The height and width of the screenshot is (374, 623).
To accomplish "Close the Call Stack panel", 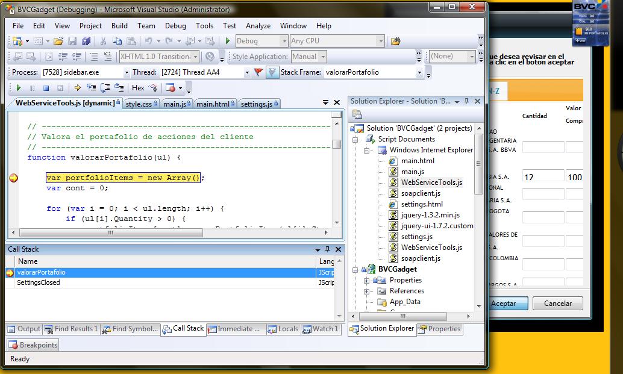I will pyautogui.click(x=338, y=249).
